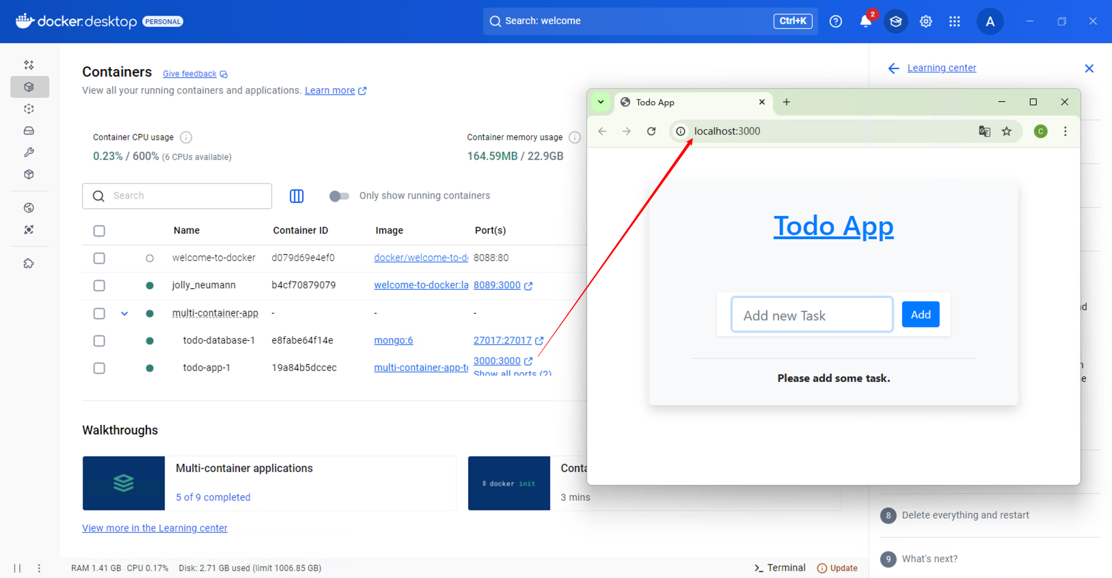The width and height of the screenshot is (1112, 578).
Task: Click the Todo App heading link
Action: [833, 226]
